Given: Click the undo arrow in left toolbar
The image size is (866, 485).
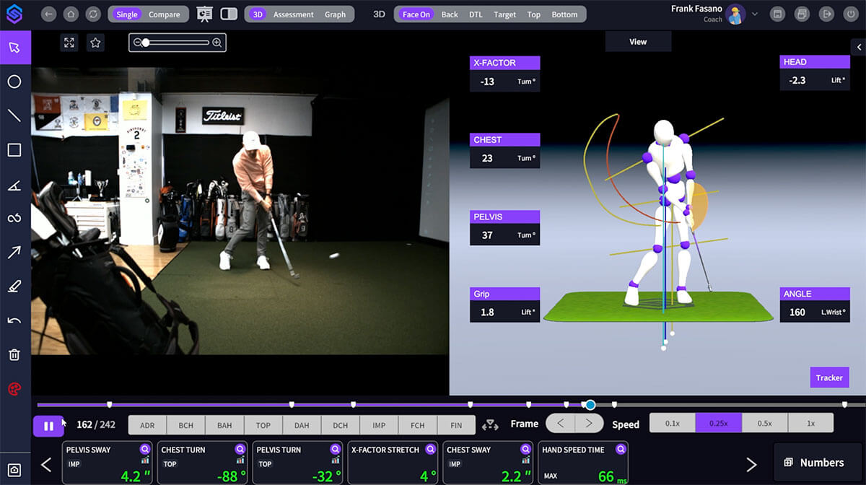Looking at the screenshot, I should tap(14, 320).
